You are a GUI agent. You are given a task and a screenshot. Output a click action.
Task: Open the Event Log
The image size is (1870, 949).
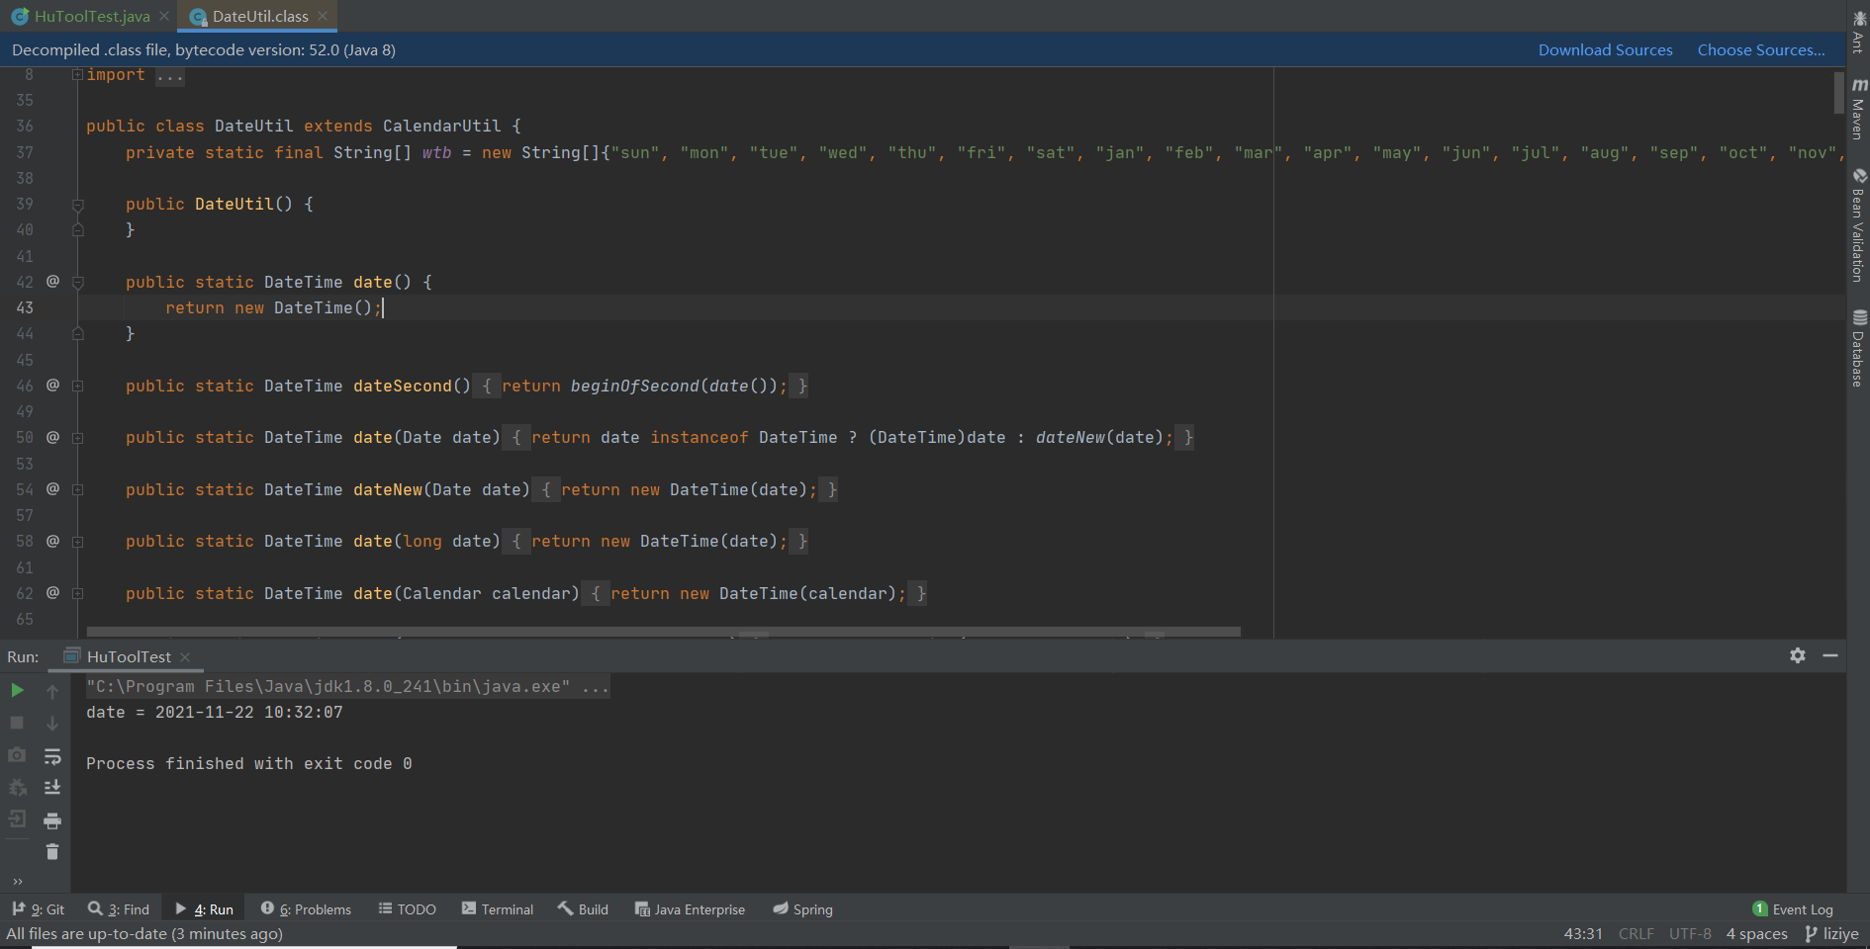click(x=1793, y=908)
